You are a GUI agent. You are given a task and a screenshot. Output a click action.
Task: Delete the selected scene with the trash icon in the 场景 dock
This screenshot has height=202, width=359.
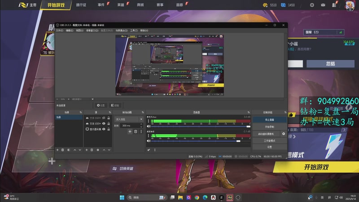[62, 150]
